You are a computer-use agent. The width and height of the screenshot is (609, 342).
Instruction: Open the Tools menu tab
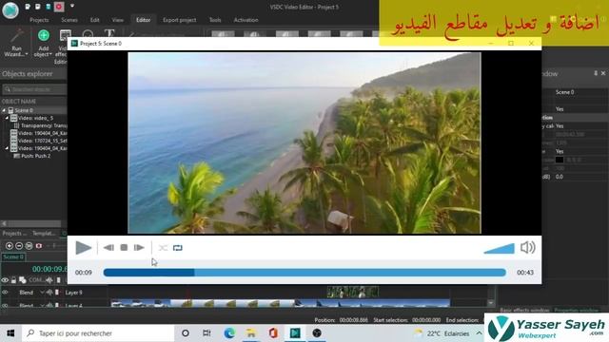215,20
